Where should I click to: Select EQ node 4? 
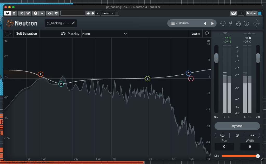[191, 79]
